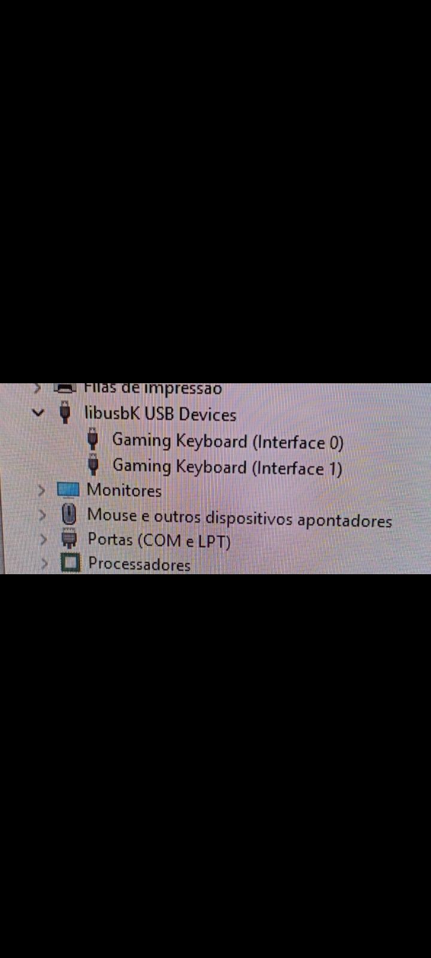The height and width of the screenshot is (958, 431).
Task: Expand the Mouse e outros dispositivos apontadores arrow
Action: [x=43, y=515]
